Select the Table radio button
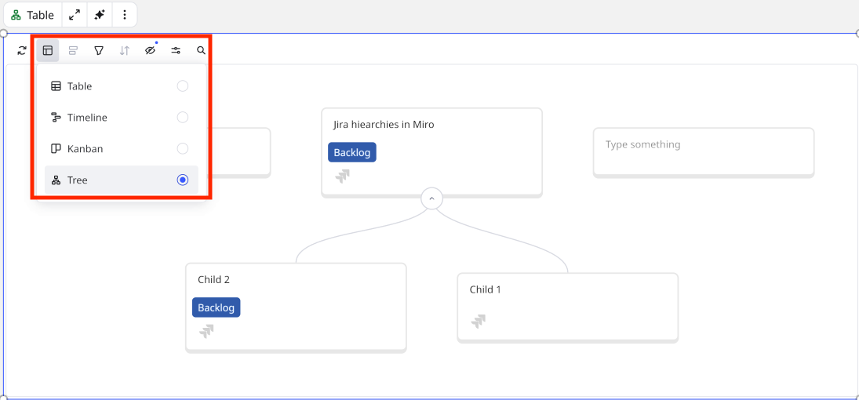 (182, 86)
